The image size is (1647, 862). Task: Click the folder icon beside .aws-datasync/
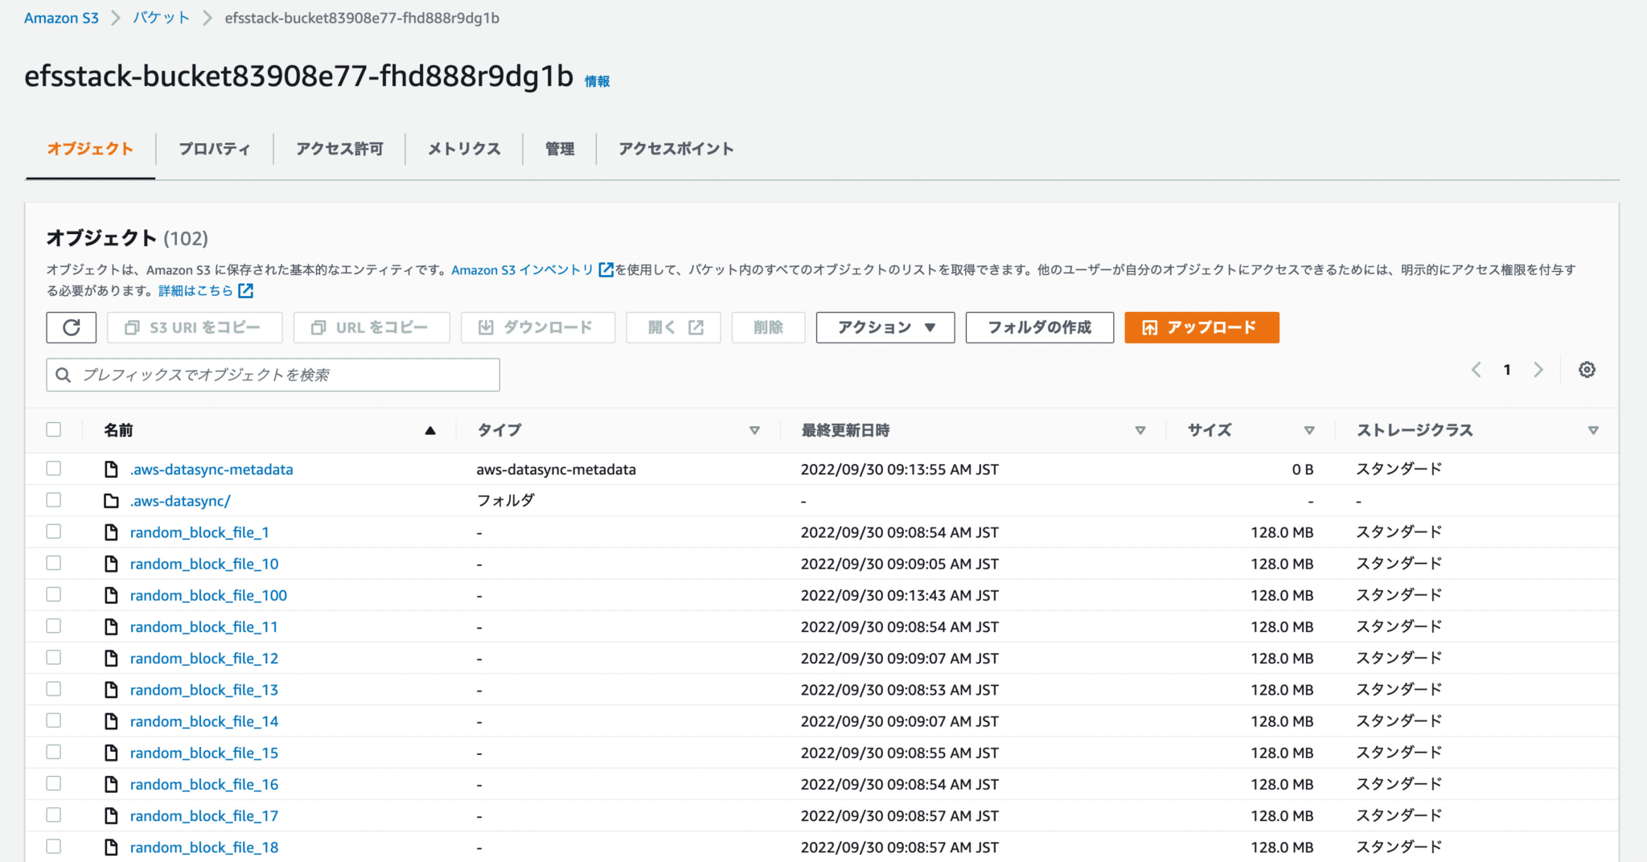click(112, 499)
